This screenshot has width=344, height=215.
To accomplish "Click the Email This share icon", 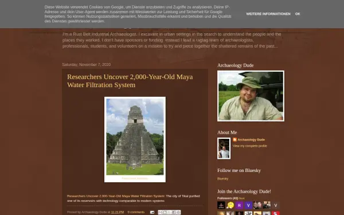I will 161,212.
